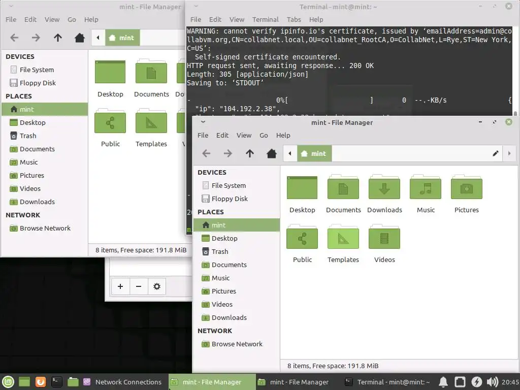This screenshot has height=390, width=520.
Task: Open File menu in front File Manager
Action: click(x=203, y=135)
